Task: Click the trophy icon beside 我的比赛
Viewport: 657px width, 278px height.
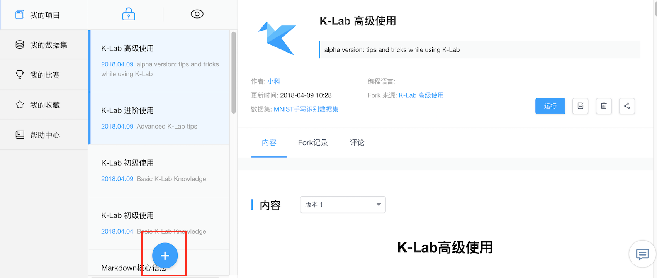Action: (20, 74)
